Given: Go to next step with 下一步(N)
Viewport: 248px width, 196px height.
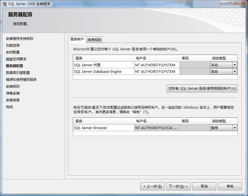Looking at the screenshot, I should [178, 186].
